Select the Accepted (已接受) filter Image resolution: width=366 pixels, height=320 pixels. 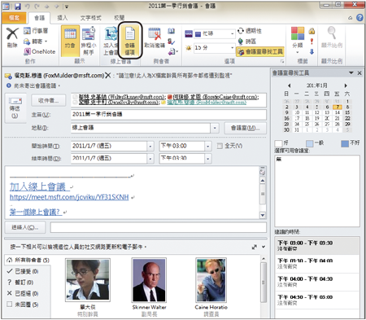pyautogui.click(x=23, y=271)
